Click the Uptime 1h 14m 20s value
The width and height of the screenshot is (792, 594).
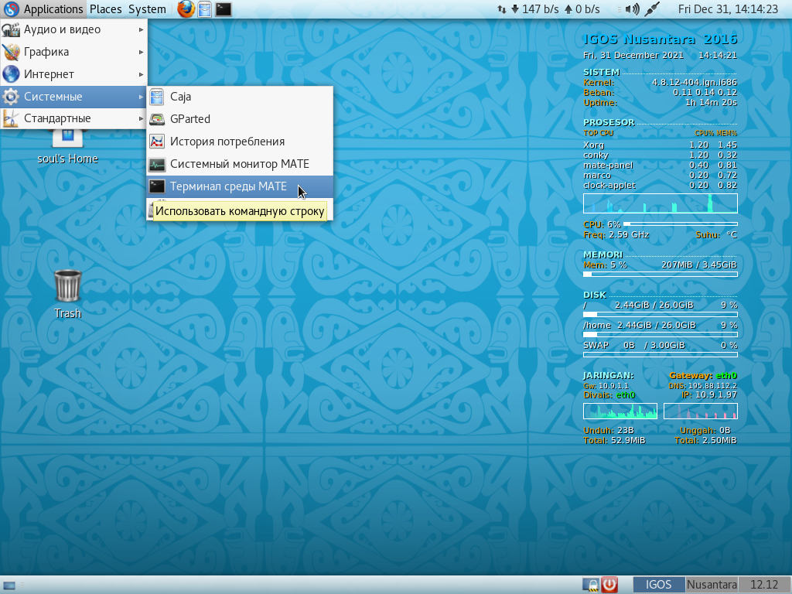coord(712,103)
